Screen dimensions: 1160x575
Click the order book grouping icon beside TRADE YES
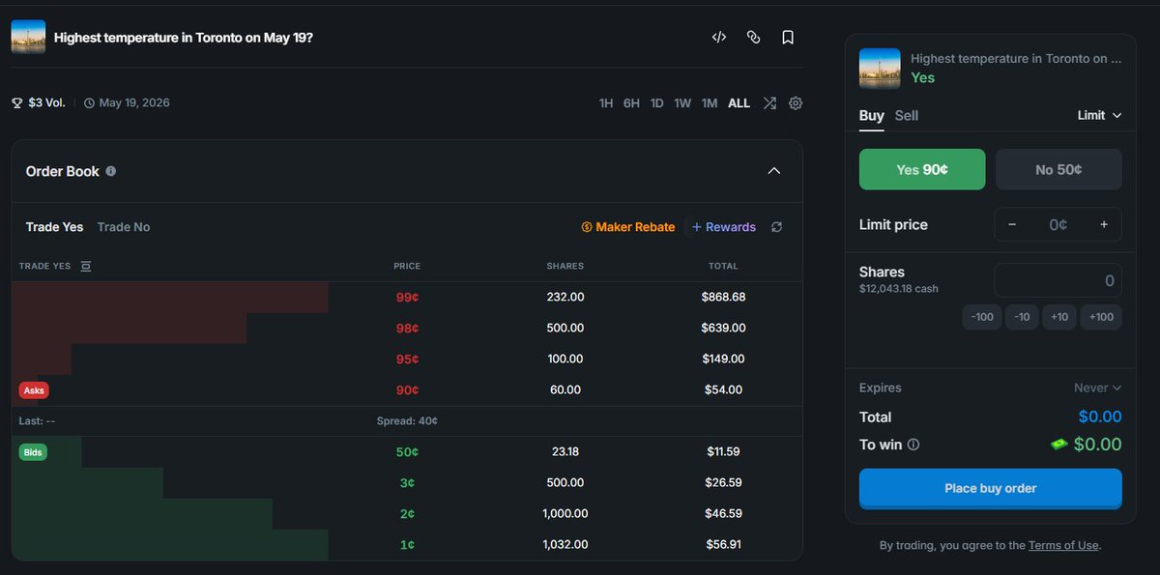pos(85,266)
